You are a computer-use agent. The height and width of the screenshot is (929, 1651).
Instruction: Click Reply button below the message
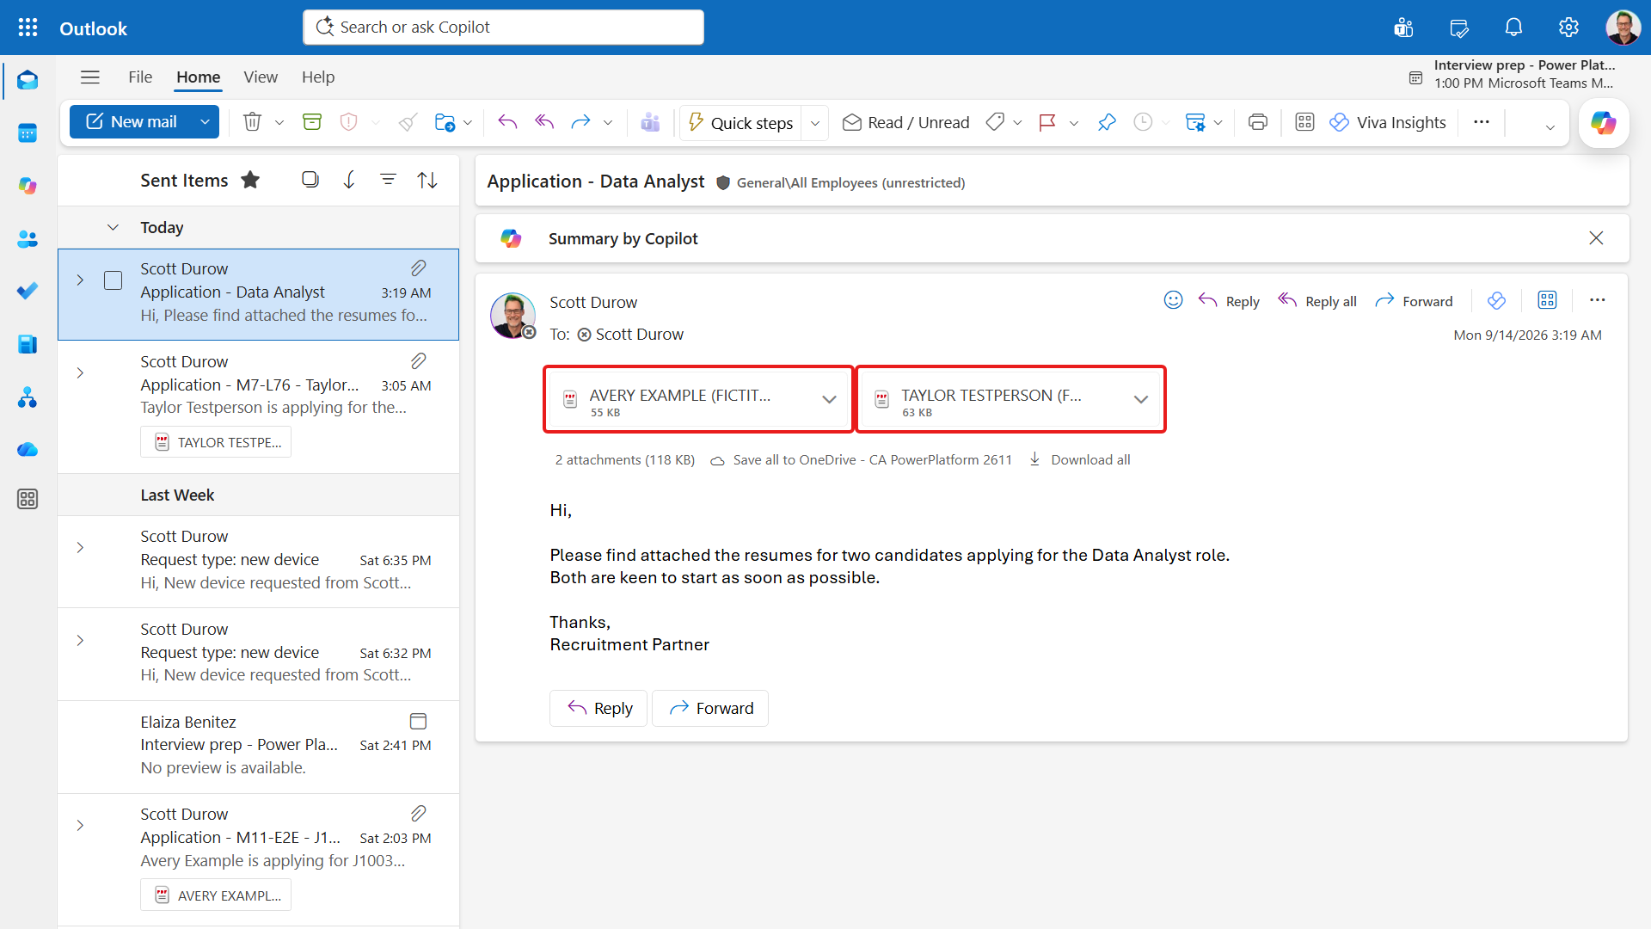point(598,708)
